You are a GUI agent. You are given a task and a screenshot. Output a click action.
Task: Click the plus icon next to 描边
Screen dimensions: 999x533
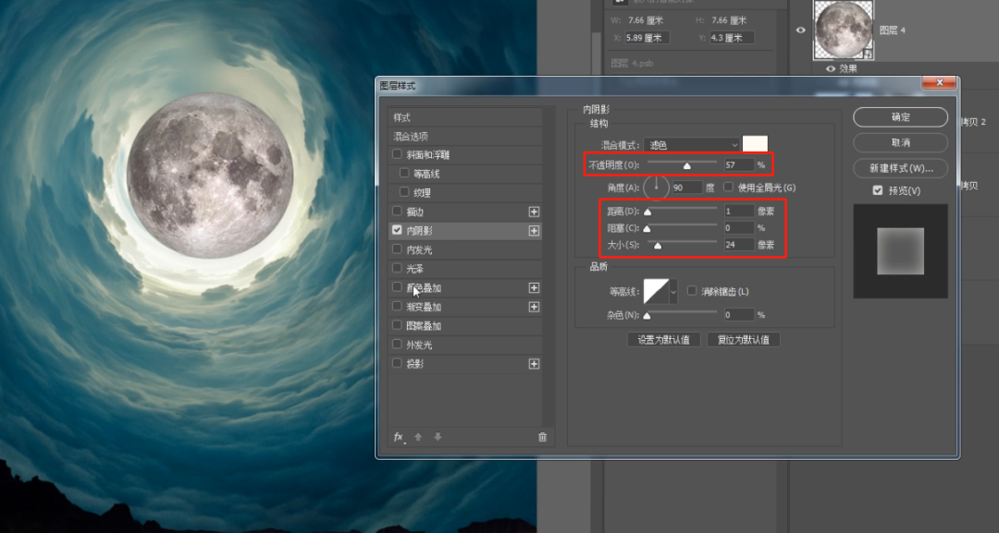tap(535, 211)
